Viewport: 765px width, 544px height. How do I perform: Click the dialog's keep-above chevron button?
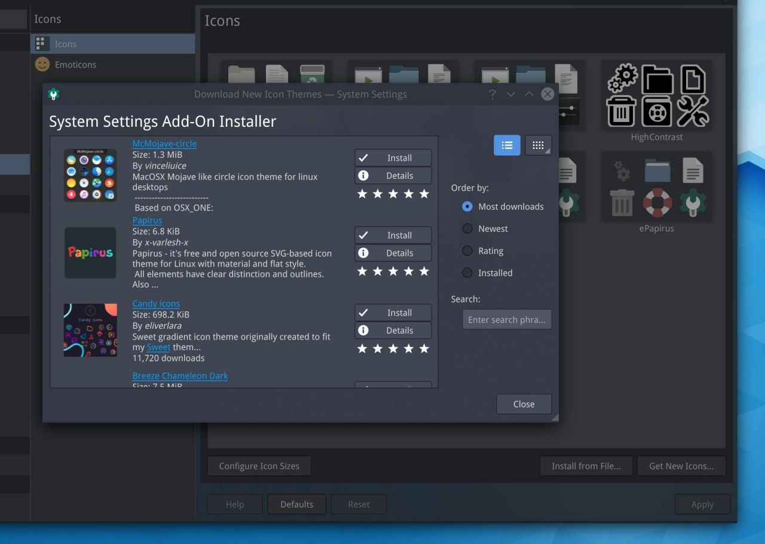[x=529, y=94]
